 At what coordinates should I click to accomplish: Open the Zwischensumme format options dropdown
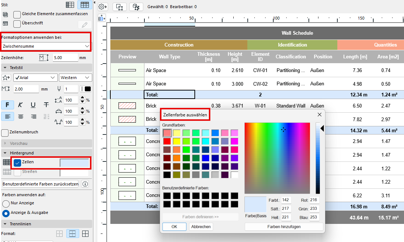[x=46, y=46]
